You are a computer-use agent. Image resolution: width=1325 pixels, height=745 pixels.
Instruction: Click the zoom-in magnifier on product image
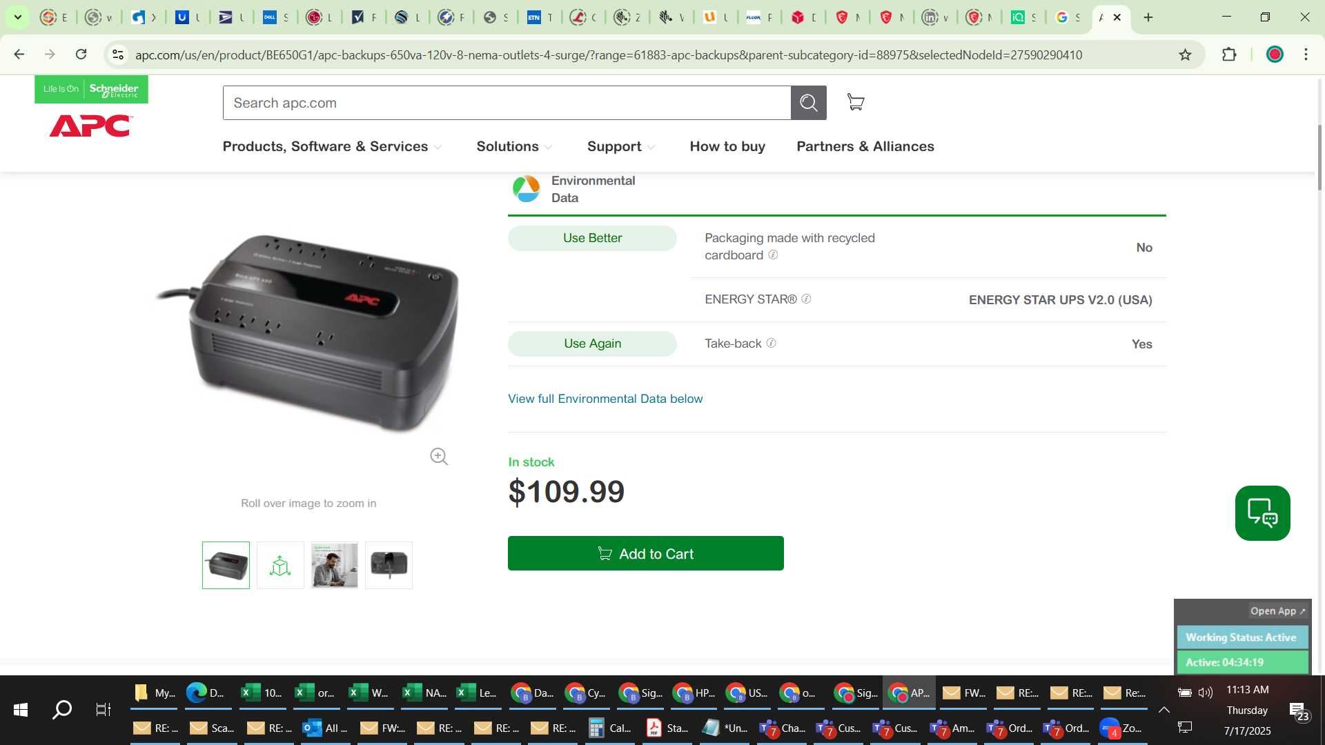439,457
